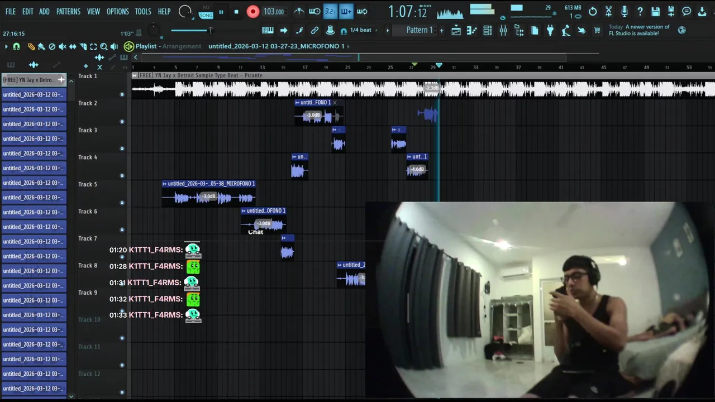Open the EDIT menu

pyautogui.click(x=28, y=11)
